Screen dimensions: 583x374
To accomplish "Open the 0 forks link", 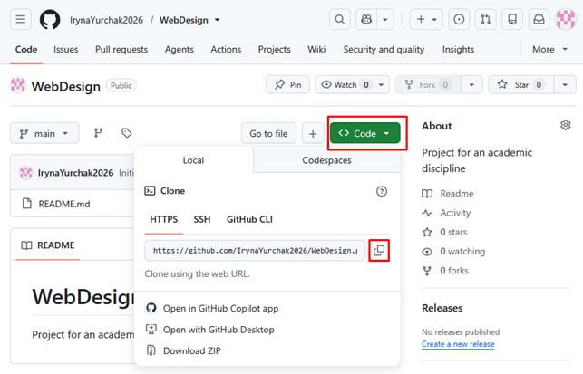I will pyautogui.click(x=454, y=271).
